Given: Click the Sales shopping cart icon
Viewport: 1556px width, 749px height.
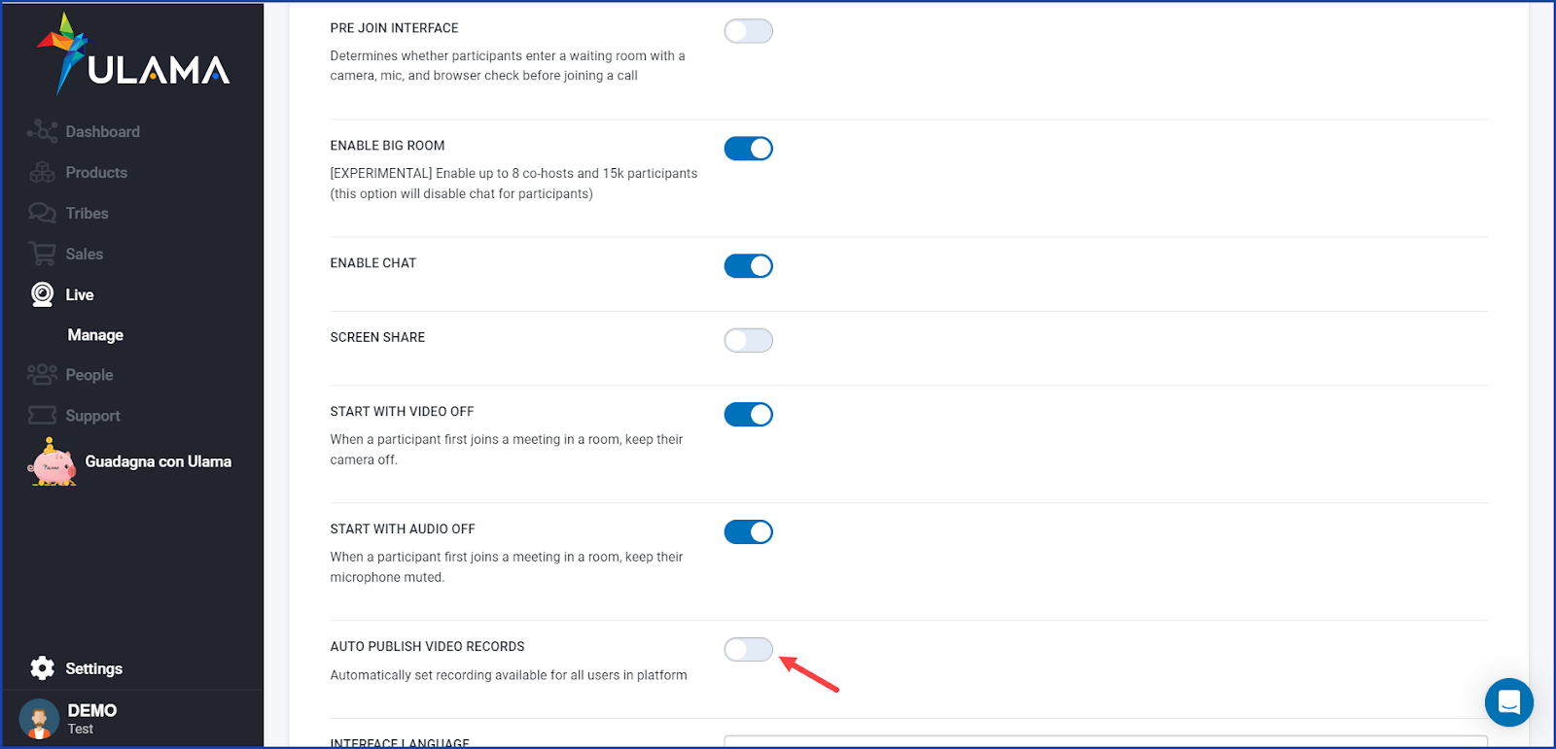Looking at the screenshot, I should click(43, 254).
